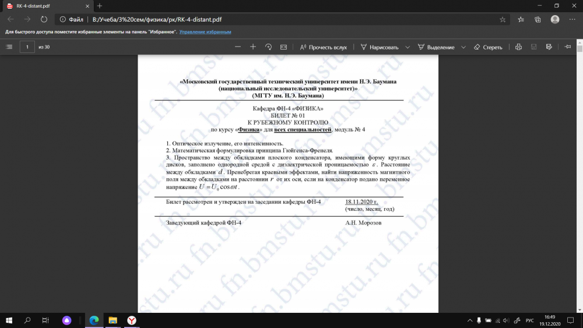Launch Alice assistant from taskbar
The image size is (583, 328).
66,320
